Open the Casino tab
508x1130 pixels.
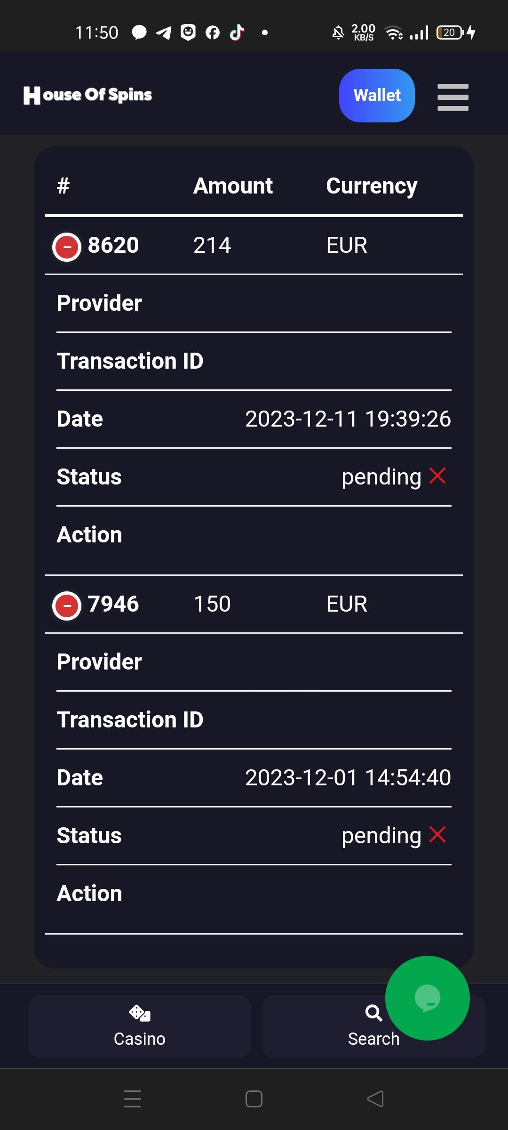(139, 1026)
